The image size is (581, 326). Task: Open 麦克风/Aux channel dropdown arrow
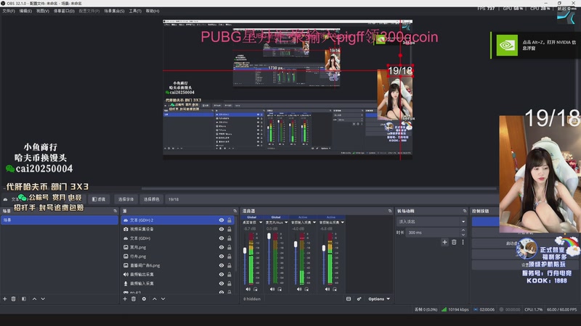click(x=286, y=222)
